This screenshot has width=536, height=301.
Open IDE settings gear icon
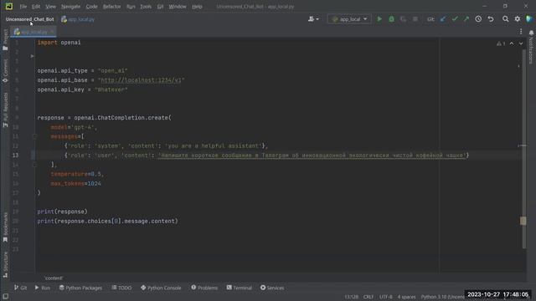pos(518,19)
